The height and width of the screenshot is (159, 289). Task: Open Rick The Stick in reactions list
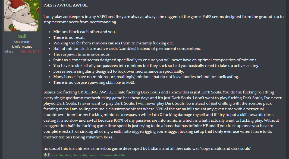click(61, 155)
